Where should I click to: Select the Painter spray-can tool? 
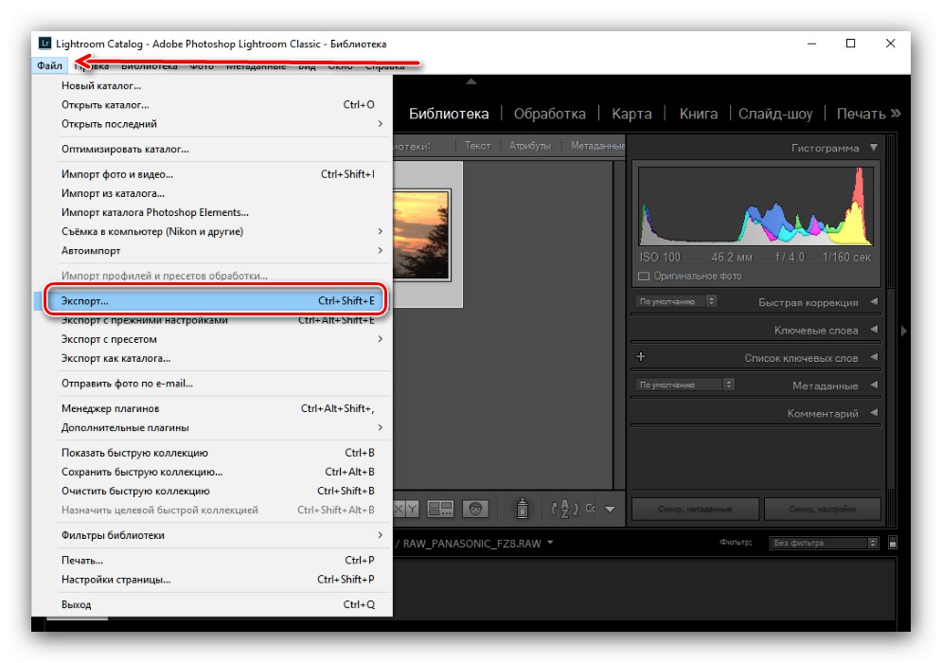524,509
